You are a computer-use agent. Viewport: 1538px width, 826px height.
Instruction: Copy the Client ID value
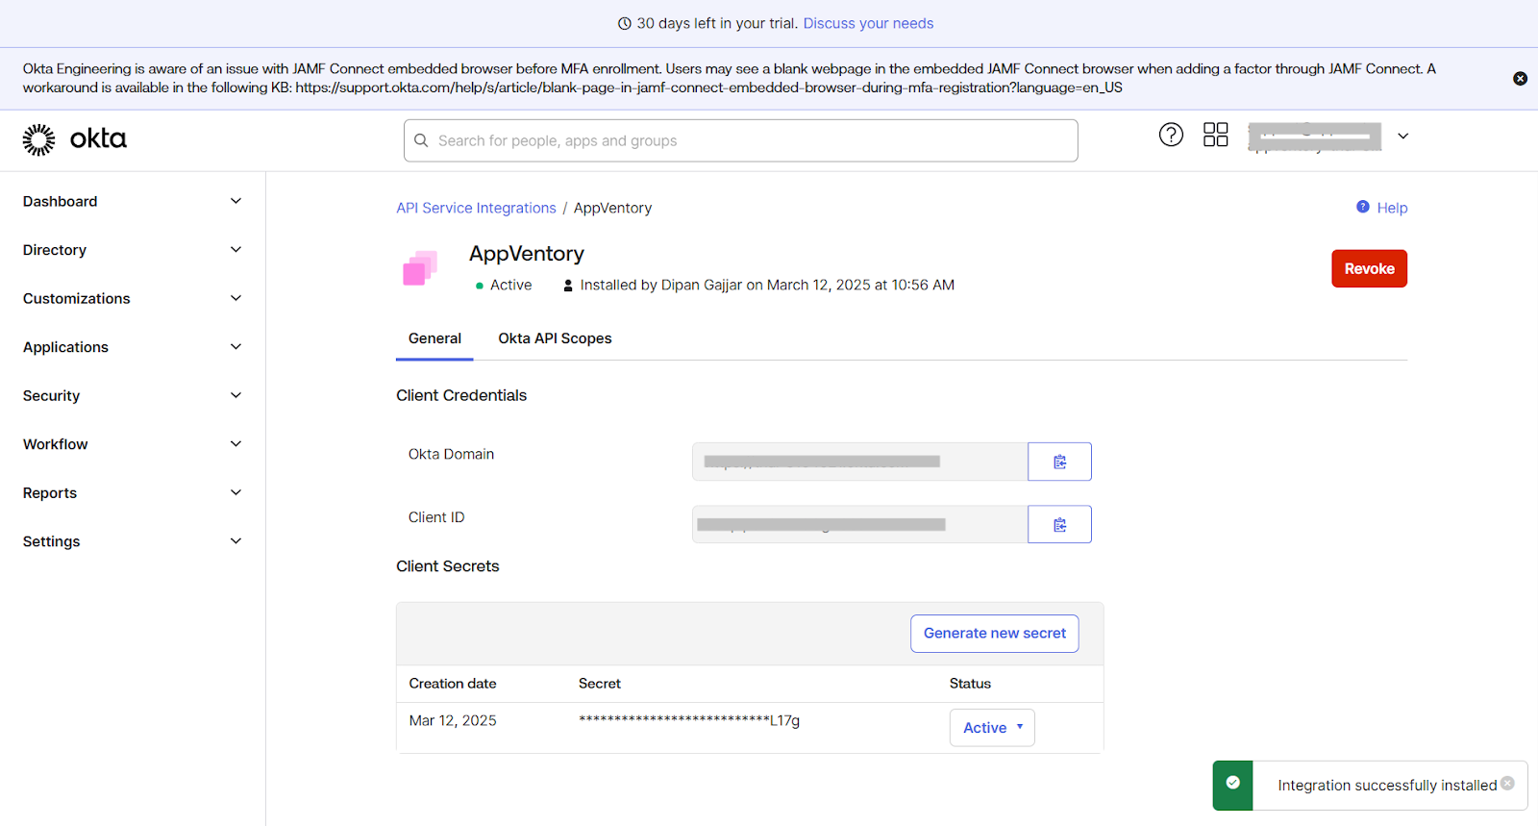pos(1059,524)
